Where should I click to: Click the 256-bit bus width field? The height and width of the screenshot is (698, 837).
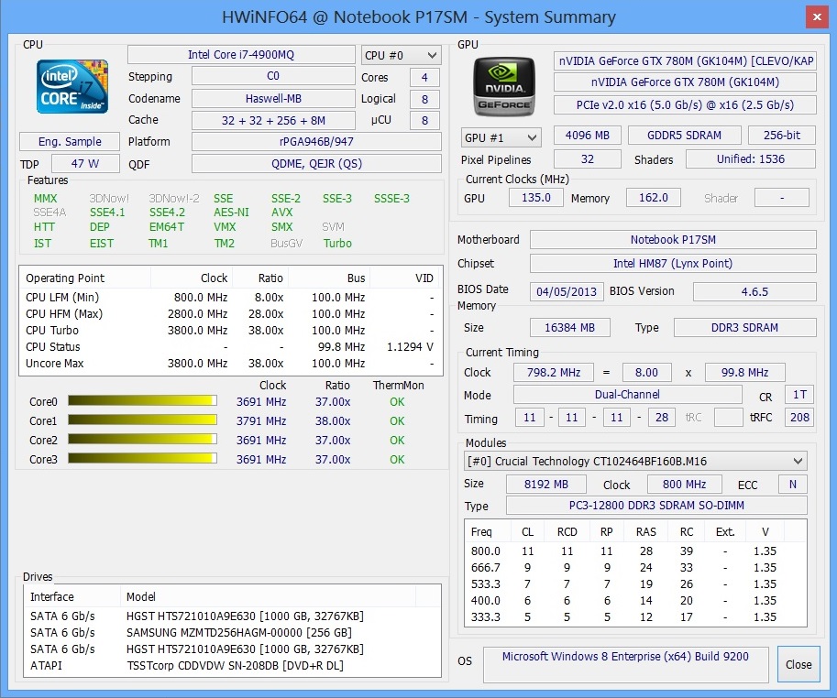pyautogui.click(x=782, y=135)
